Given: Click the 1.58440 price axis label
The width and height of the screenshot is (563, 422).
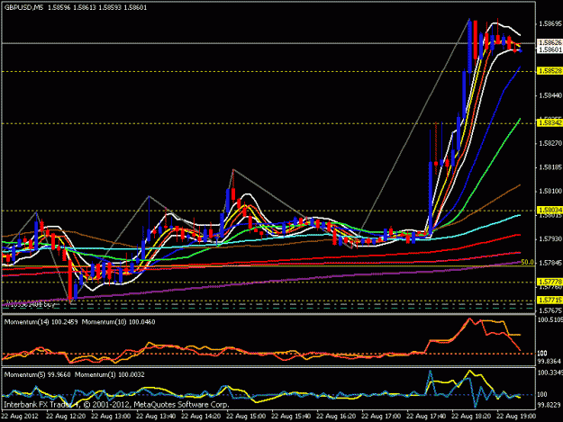Looking at the screenshot, I should 550,95.
